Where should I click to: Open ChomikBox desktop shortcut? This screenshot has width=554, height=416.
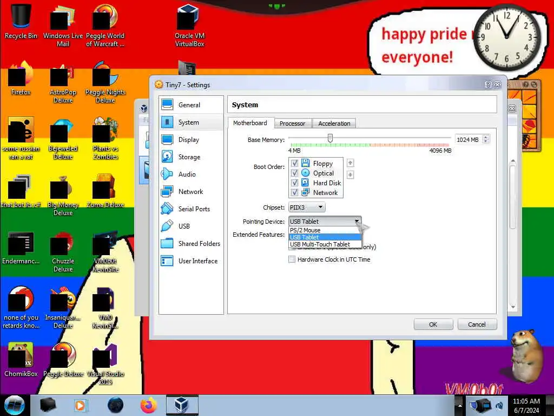click(x=21, y=360)
